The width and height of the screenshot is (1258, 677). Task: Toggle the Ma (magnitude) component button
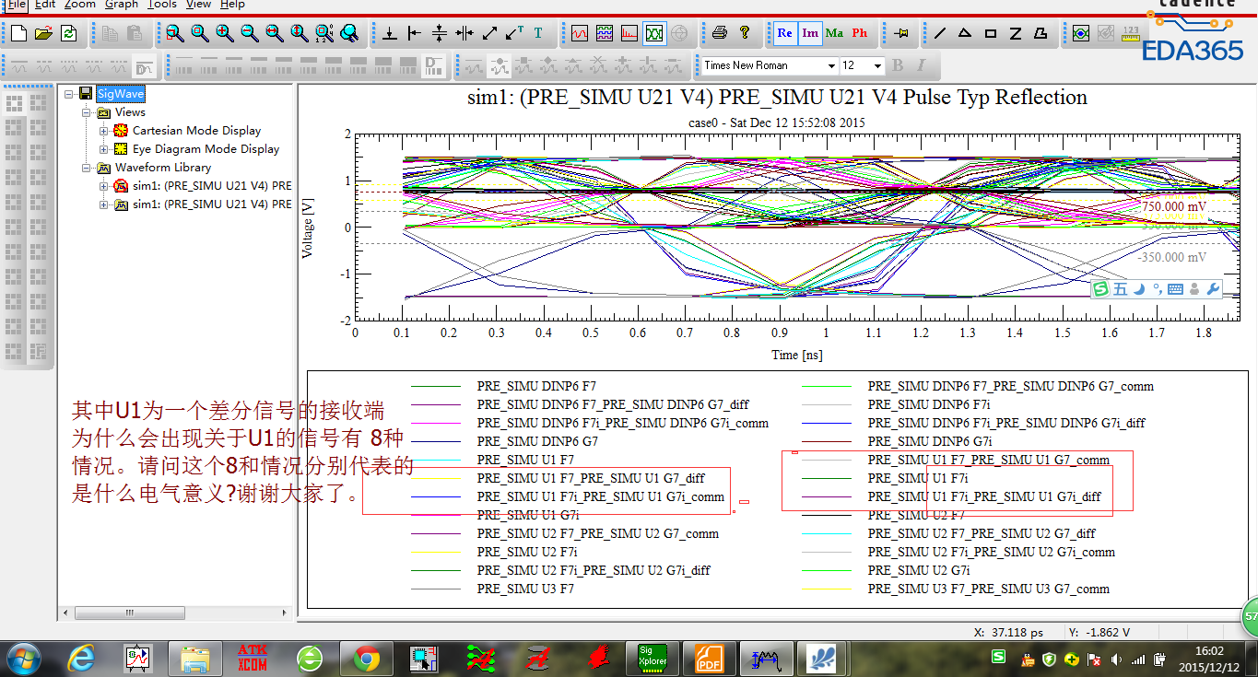[835, 33]
